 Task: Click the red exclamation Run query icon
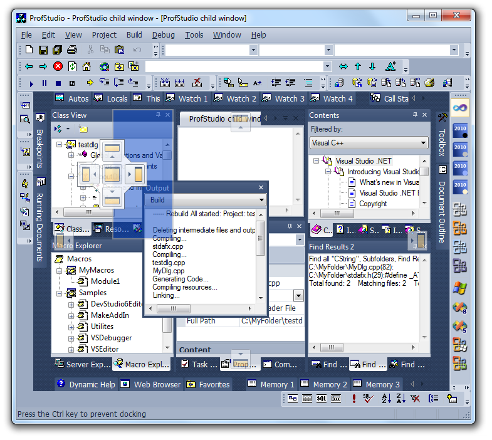(x=354, y=399)
